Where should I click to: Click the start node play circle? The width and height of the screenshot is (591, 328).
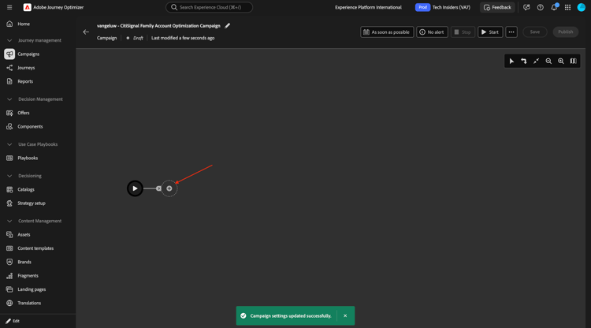tap(135, 188)
